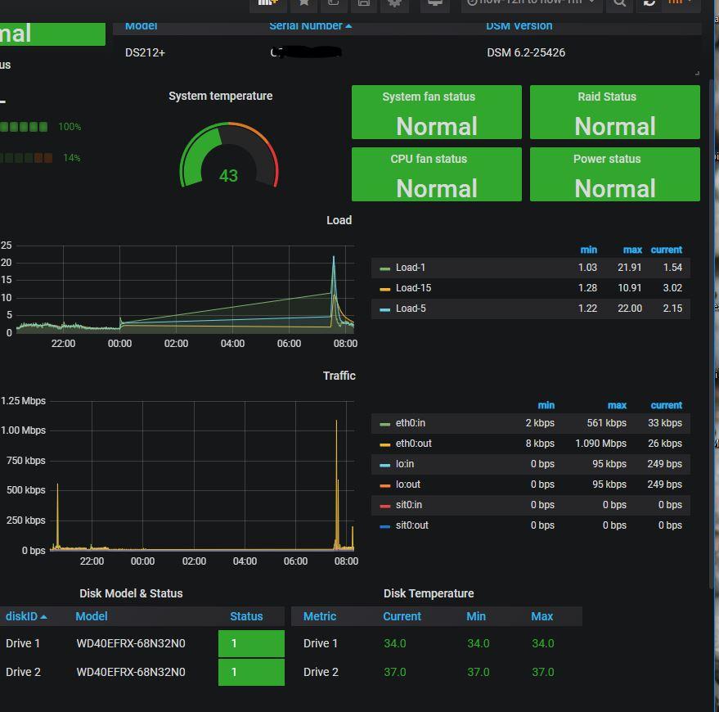
Task: Open color picker for sit0:in legend swatch
Action: (x=384, y=506)
